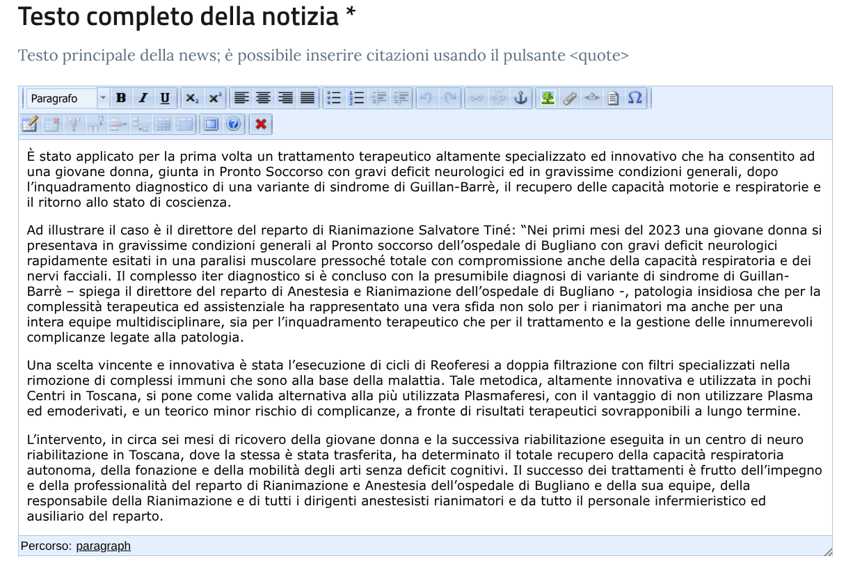Toggle italic formatting
The width and height of the screenshot is (846, 570).
143,98
